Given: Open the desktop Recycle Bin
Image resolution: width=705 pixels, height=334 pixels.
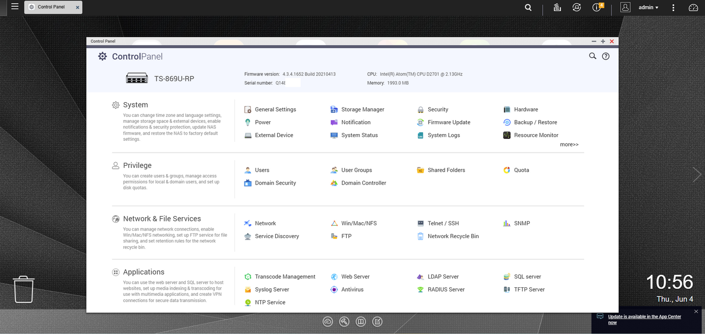Looking at the screenshot, I should (23, 289).
